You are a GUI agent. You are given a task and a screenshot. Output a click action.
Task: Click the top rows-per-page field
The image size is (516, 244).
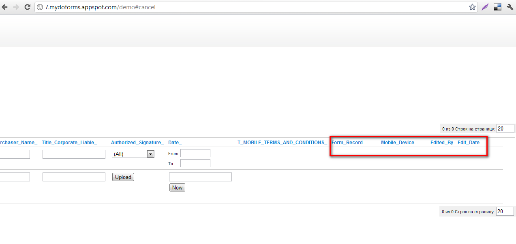coord(505,128)
